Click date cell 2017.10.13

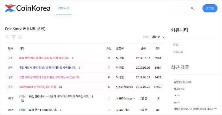(x=143, y=58)
